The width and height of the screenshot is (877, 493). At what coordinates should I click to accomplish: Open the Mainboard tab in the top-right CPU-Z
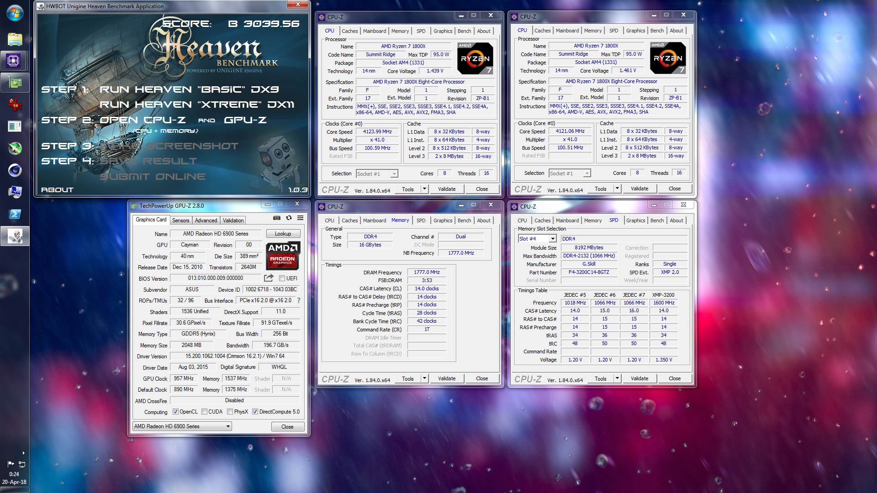coord(567,31)
